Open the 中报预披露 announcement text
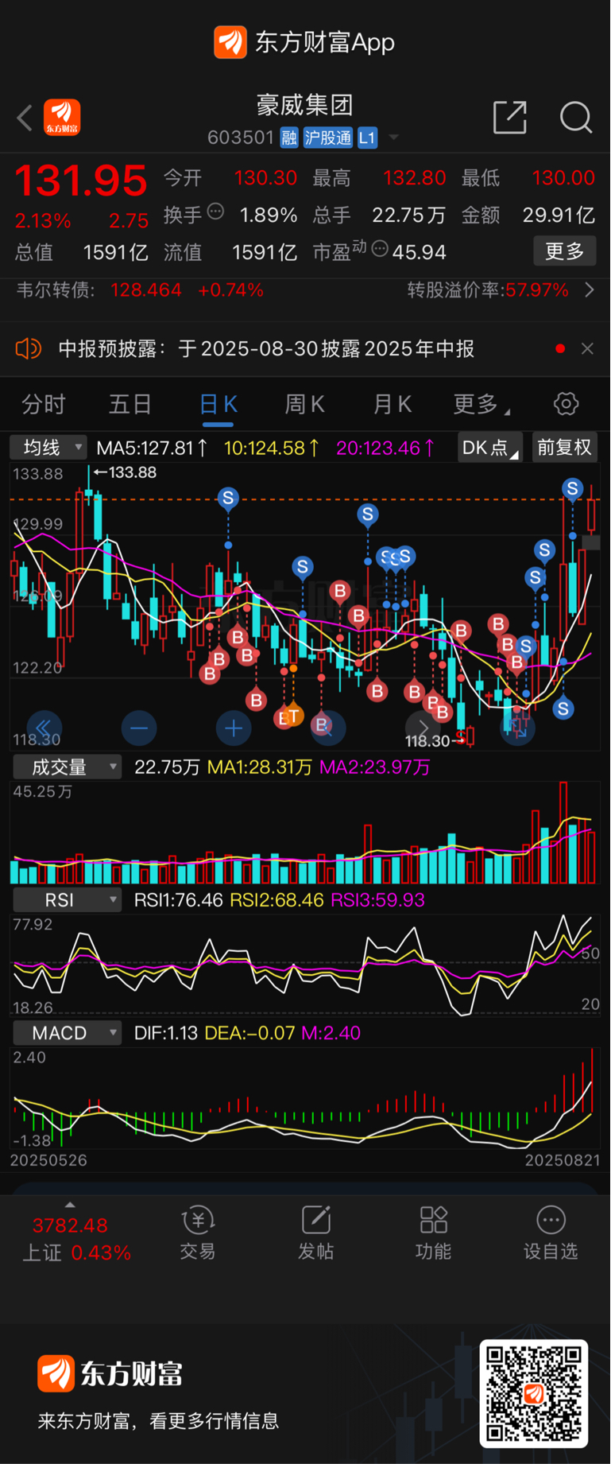Viewport: 611px width, 1464px height. coord(266,349)
